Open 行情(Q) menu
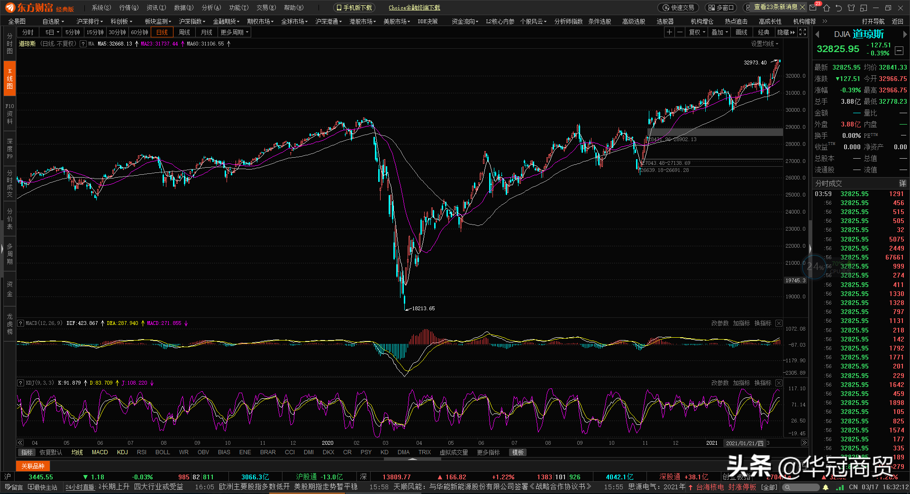 [x=129, y=8]
